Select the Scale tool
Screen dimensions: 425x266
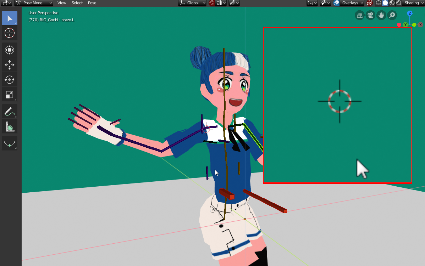click(10, 95)
